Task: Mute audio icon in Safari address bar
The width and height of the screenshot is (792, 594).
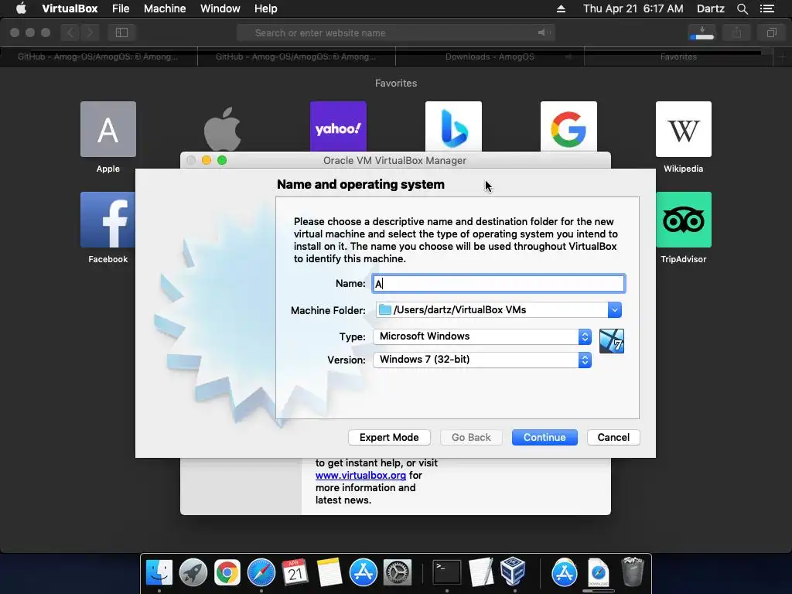Action: pyautogui.click(x=543, y=32)
